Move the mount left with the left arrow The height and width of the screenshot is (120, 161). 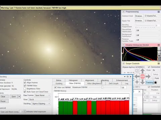tap(137, 76)
